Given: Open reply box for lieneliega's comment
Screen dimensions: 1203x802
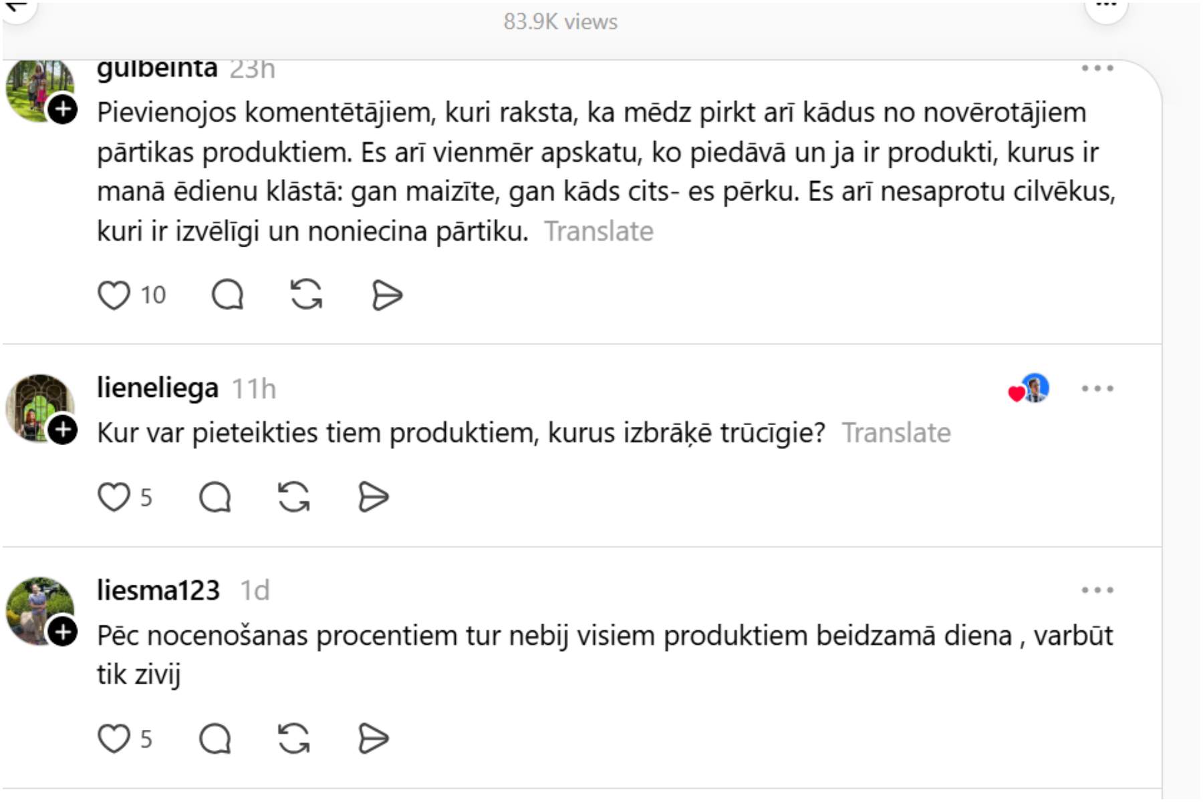Looking at the screenshot, I should 215,497.
